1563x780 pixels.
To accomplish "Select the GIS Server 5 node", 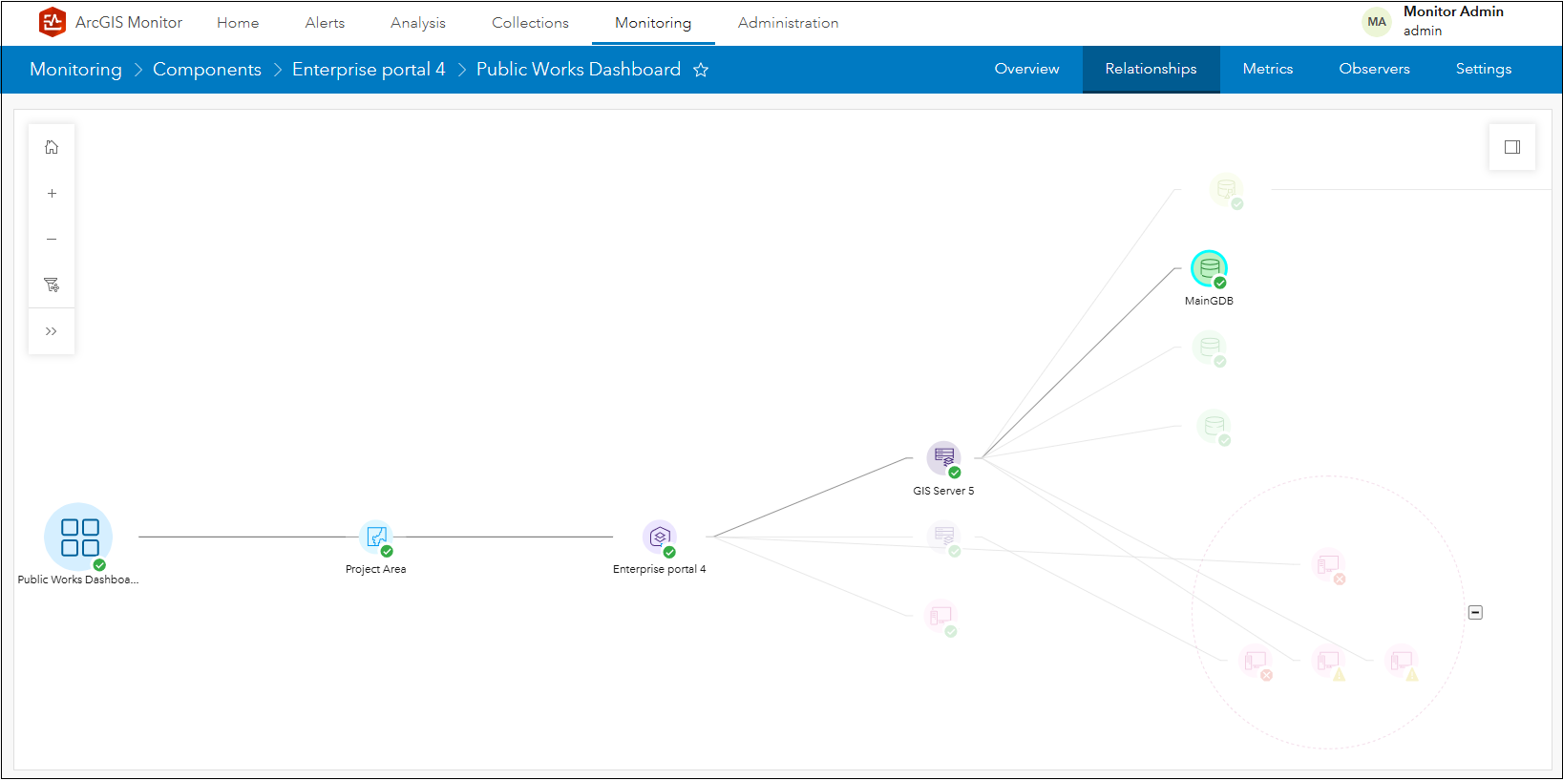I will click(944, 458).
